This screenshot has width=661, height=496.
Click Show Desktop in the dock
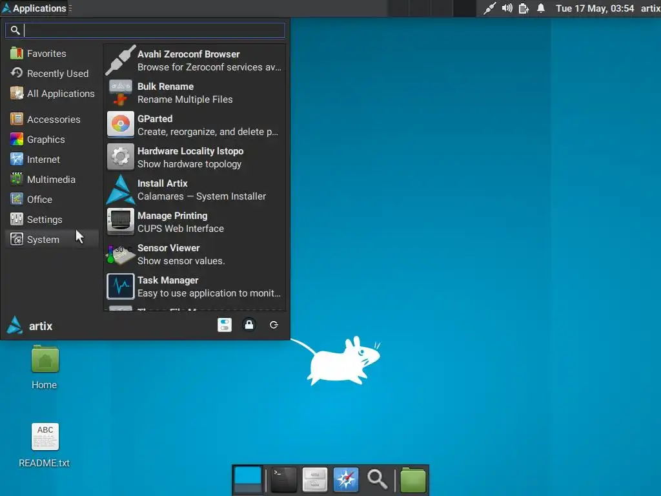[x=248, y=480]
